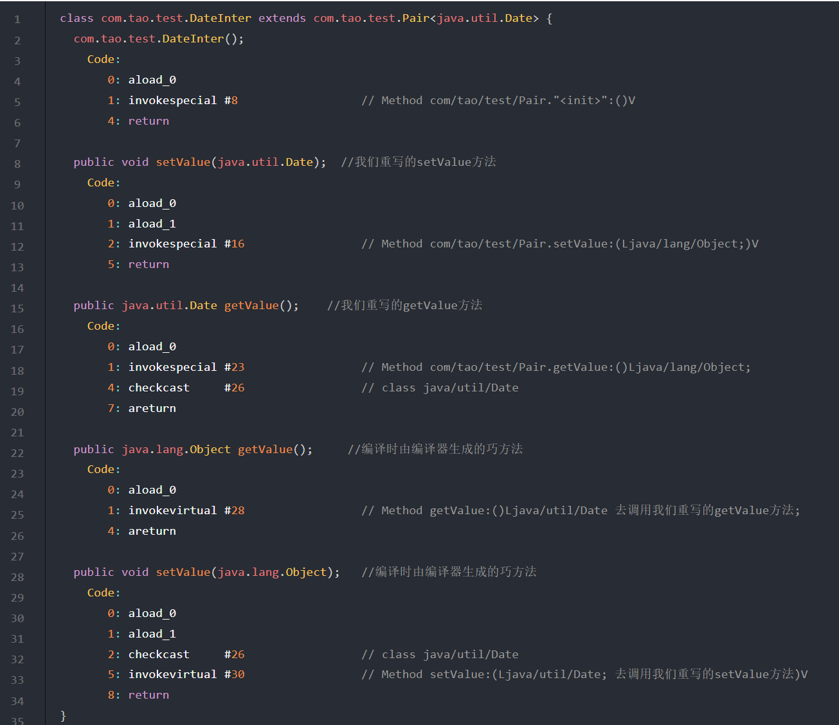Click 'aload_0' instruction on line 17
This screenshot has height=725, width=839.
click(152, 347)
